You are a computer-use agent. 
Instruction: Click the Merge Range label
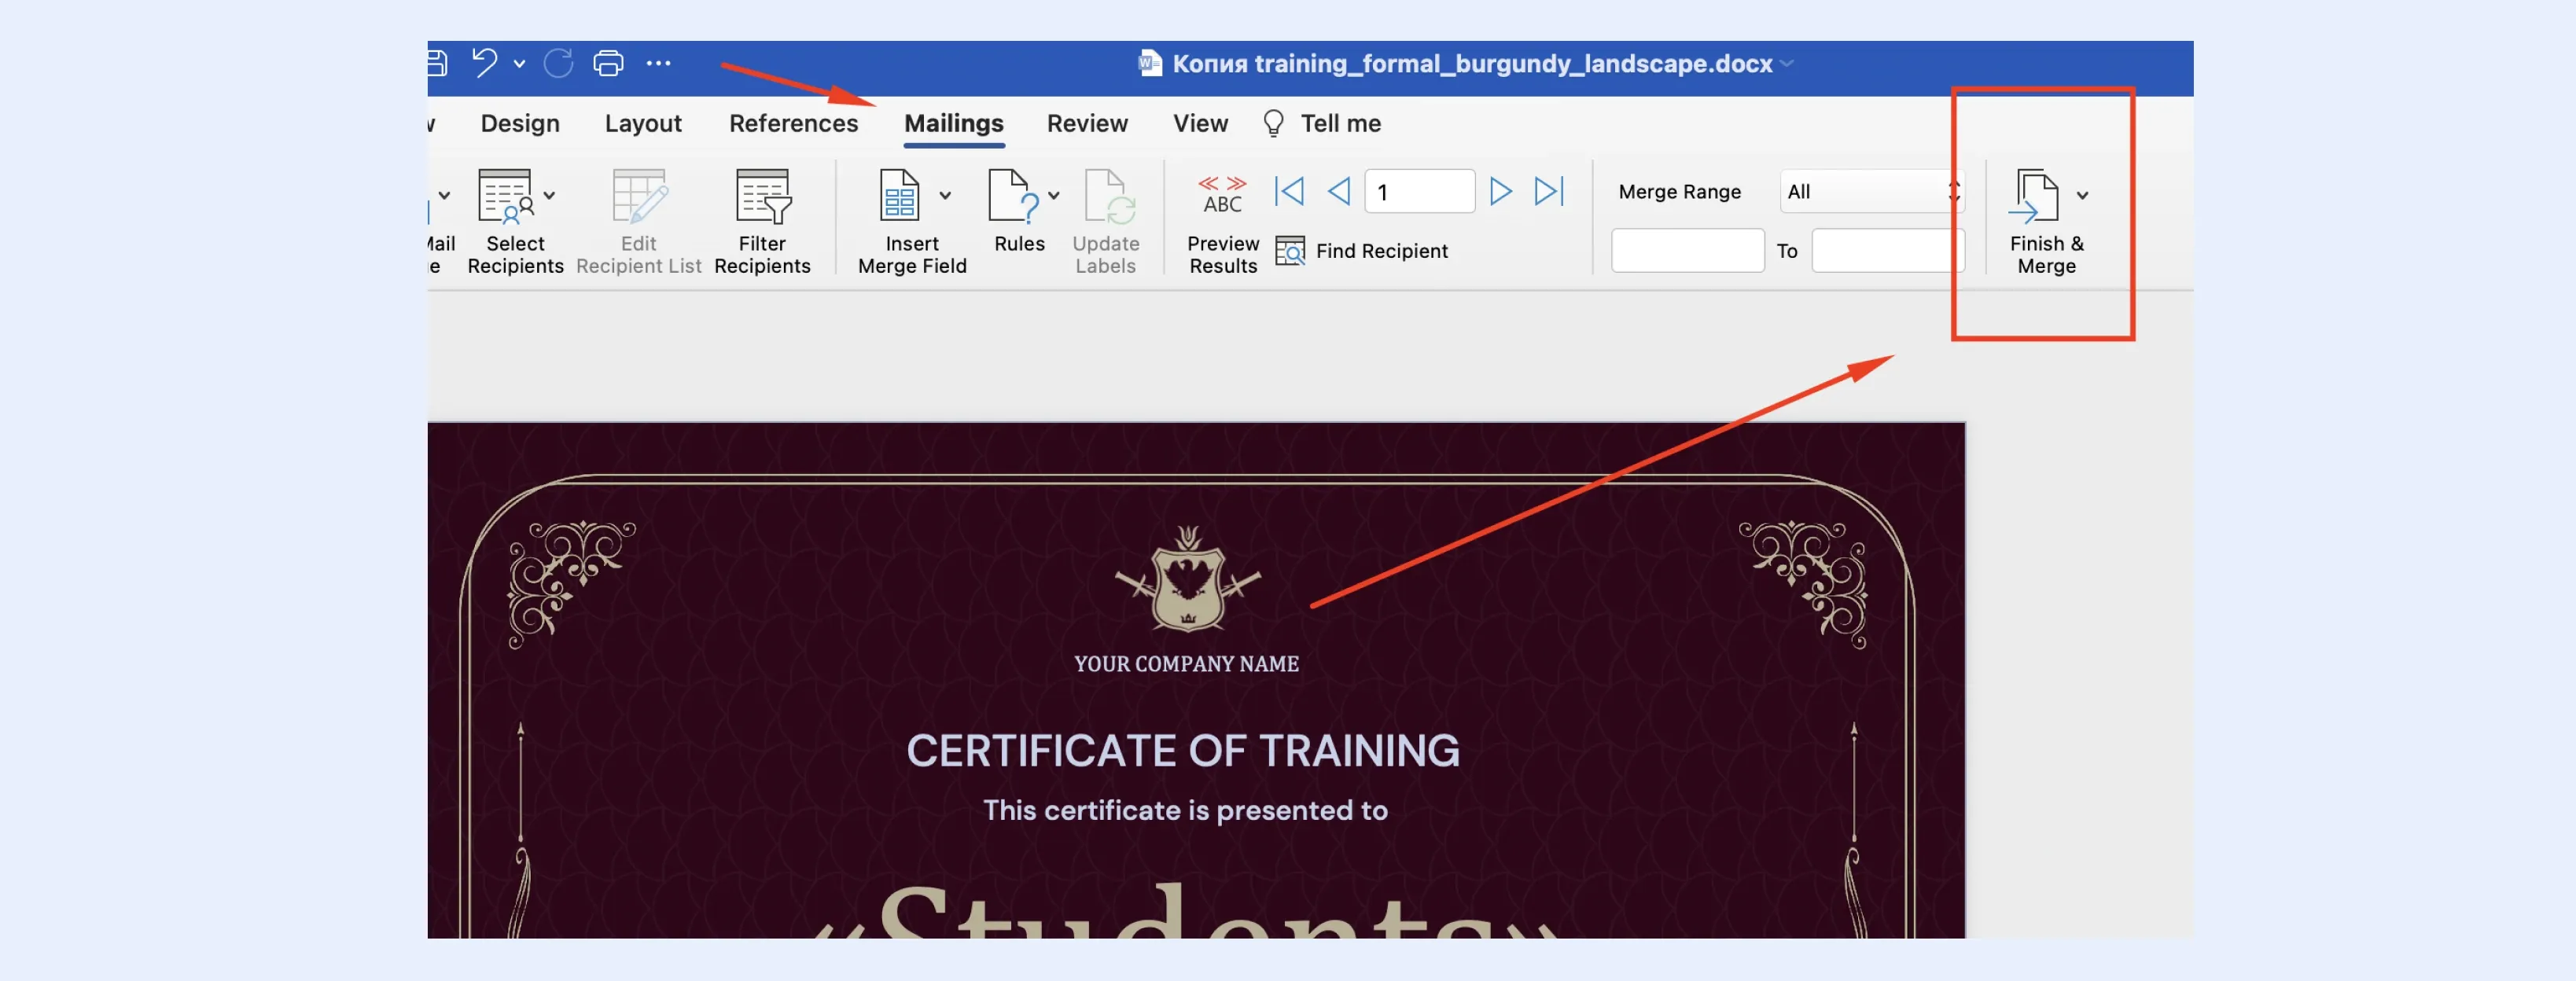click(x=1679, y=191)
